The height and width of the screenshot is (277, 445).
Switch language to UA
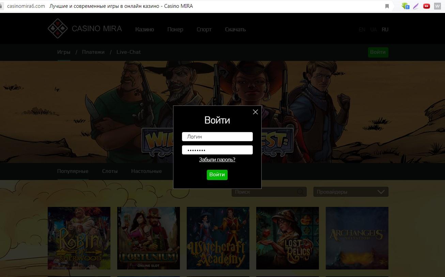coord(373,30)
